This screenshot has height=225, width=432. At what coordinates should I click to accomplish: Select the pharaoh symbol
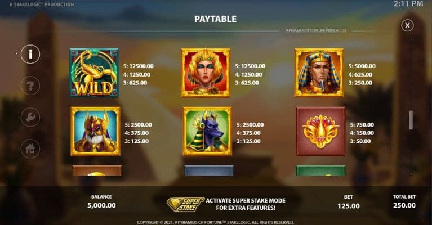[319, 73]
